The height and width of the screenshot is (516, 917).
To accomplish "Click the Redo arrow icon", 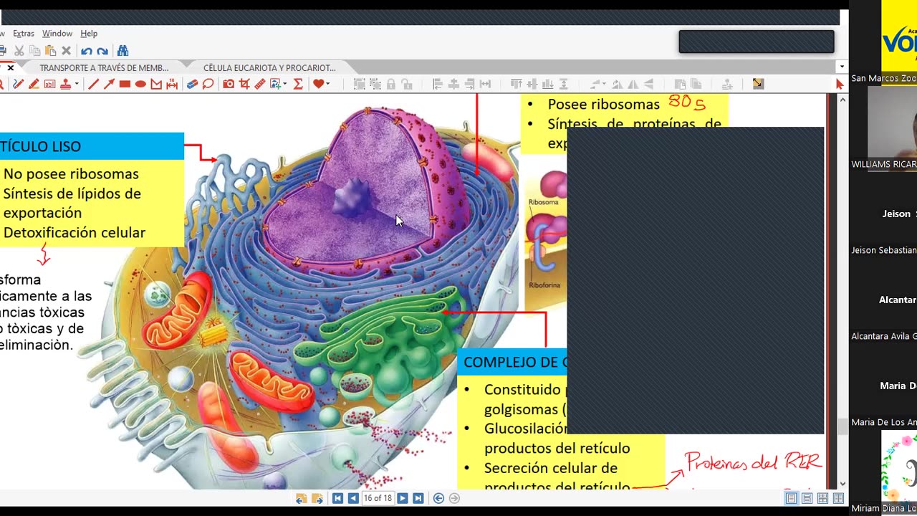I will tap(102, 51).
